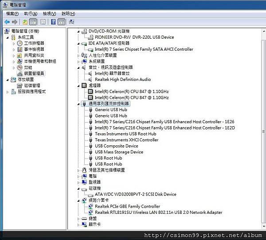Collapse 音效，視訊及遊戲控制器 category
Image resolution: width=266 pixels, height=240 pixels.
(x=78, y=68)
